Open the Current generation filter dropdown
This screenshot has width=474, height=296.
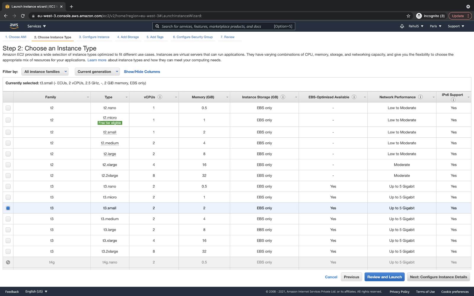tap(97, 72)
